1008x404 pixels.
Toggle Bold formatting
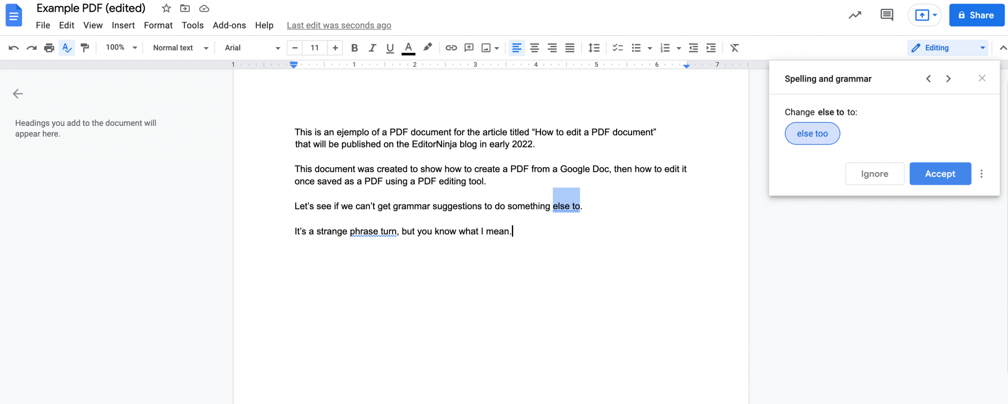[354, 48]
